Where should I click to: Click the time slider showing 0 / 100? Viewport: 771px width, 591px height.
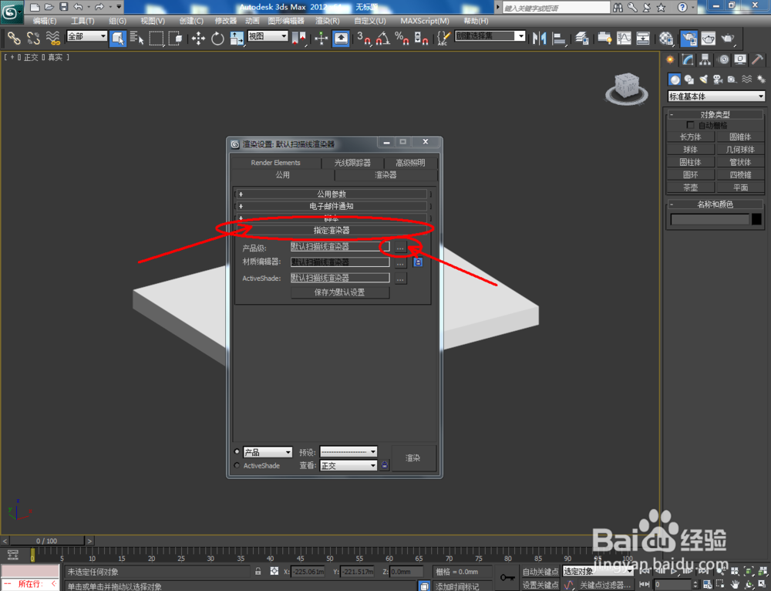coord(47,541)
